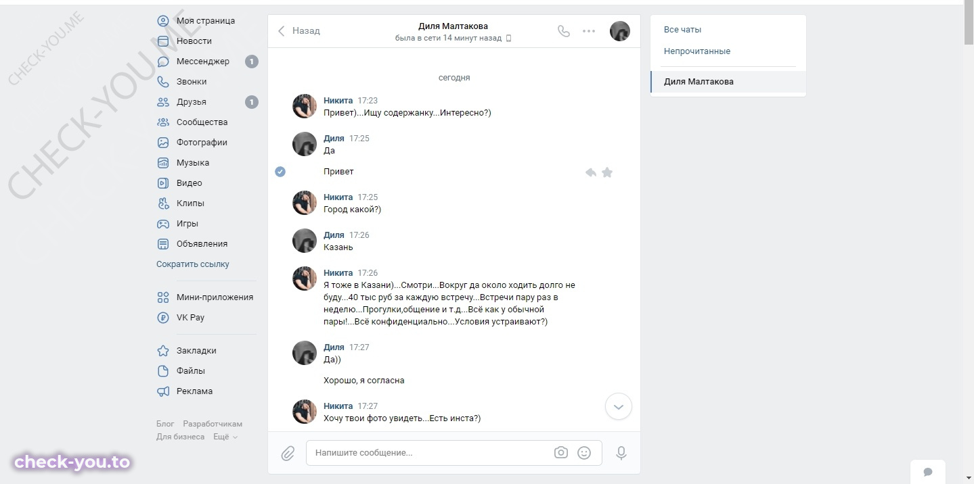Open Сообщества groups icon
The width and height of the screenshot is (974, 484).
[163, 122]
